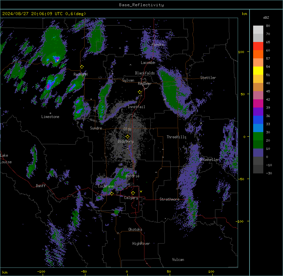This screenshot has height=276, width=283.
Task: Click the km unit label at bottom left
Action: coord(5,272)
